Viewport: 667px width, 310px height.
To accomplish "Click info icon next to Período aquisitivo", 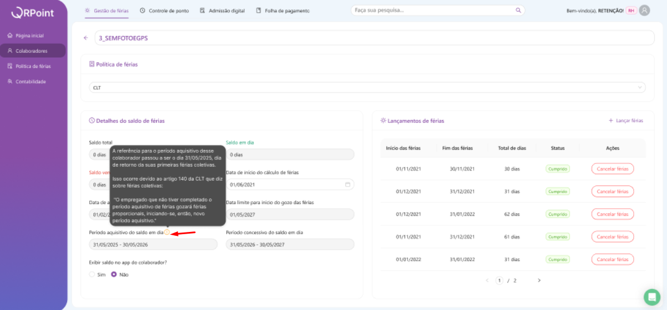I will [167, 232].
